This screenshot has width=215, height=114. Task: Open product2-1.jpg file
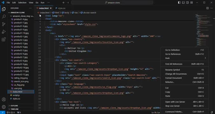[21, 37]
